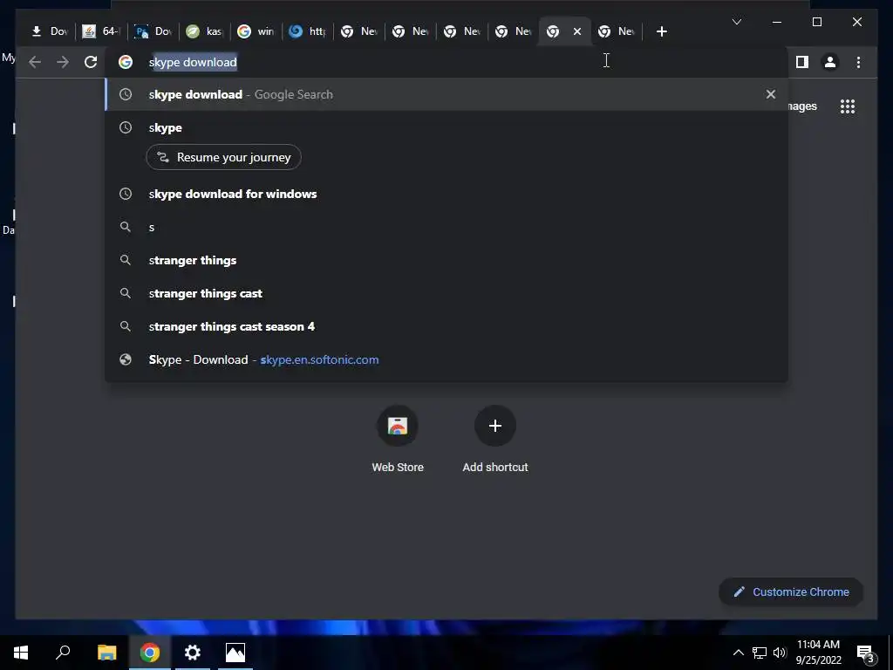Screen dimensions: 893x670
Task: Switch to the '64-' tab
Action: [100, 31]
